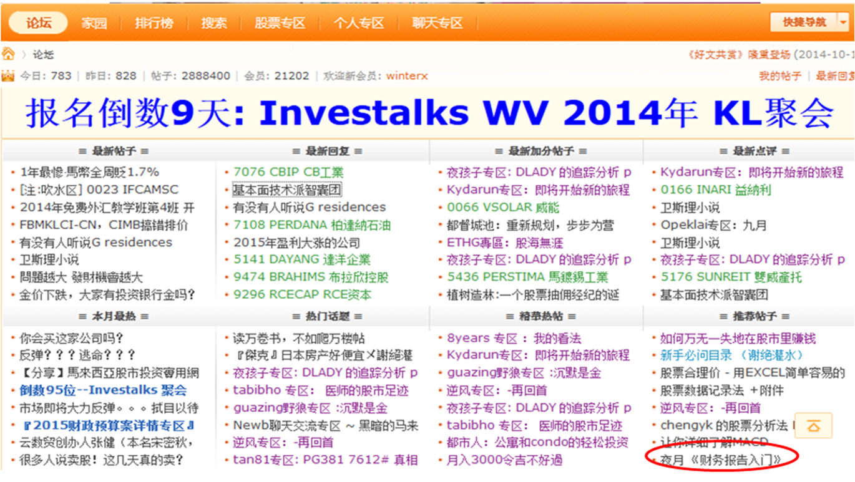Image resolution: width=855 pixels, height=482 pixels.
Task: Open the 金价下跌 investment bank gold thread
Action: pyautogui.click(x=107, y=294)
